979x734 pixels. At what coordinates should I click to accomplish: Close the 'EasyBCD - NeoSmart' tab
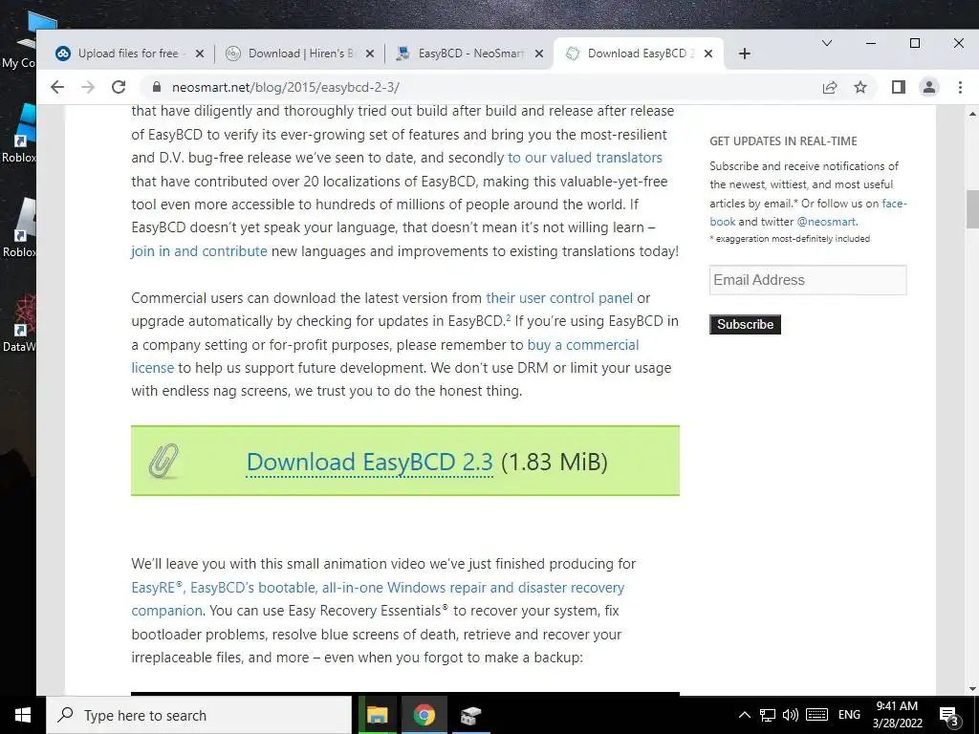pyautogui.click(x=539, y=54)
